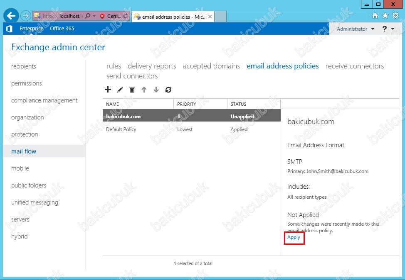Screen dimensions: 405x280
Task: Open hybrid section
Action: 20,236
